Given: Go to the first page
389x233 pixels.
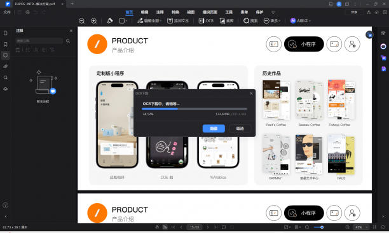Looking at the screenshot, I should pyautogui.click(x=173, y=227).
